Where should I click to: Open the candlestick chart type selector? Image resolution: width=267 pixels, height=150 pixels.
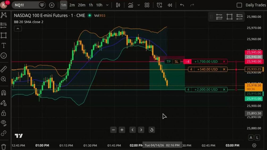click(118, 5)
